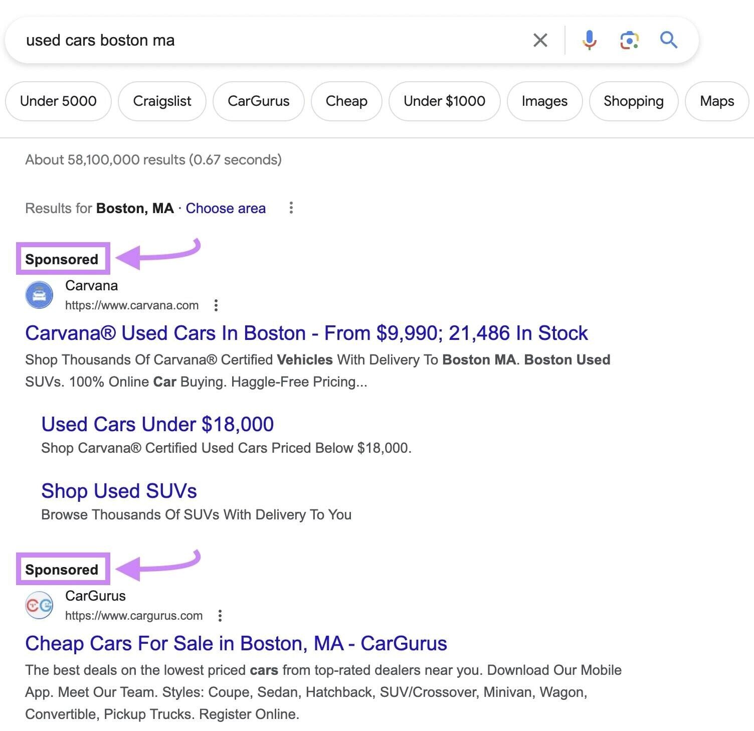Clear the search query with the X icon
Viewport: 754px width, 731px height.
click(540, 40)
